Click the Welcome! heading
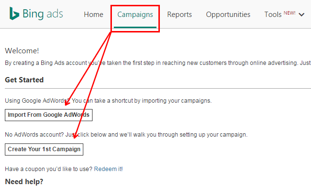The image size is (311, 188). [x=22, y=51]
